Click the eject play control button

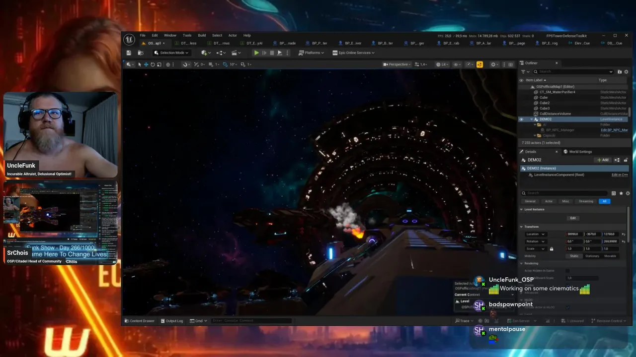click(279, 53)
